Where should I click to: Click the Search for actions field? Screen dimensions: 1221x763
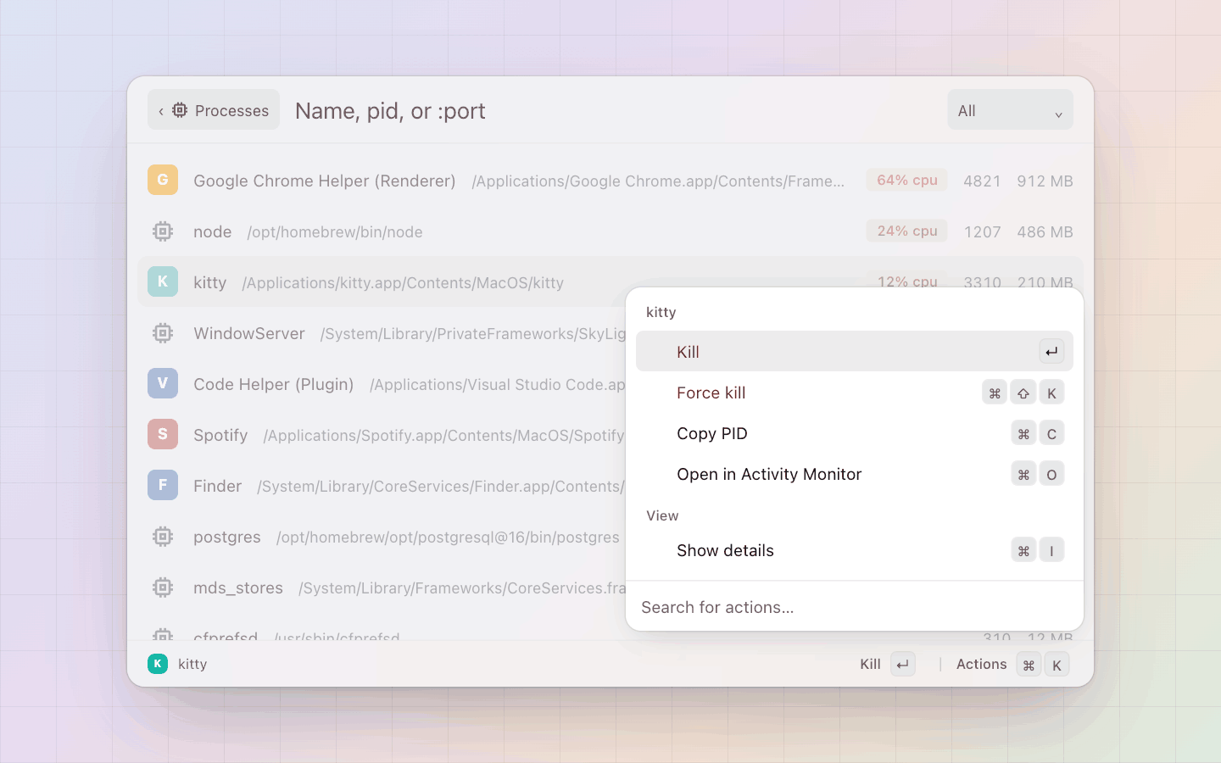point(855,607)
